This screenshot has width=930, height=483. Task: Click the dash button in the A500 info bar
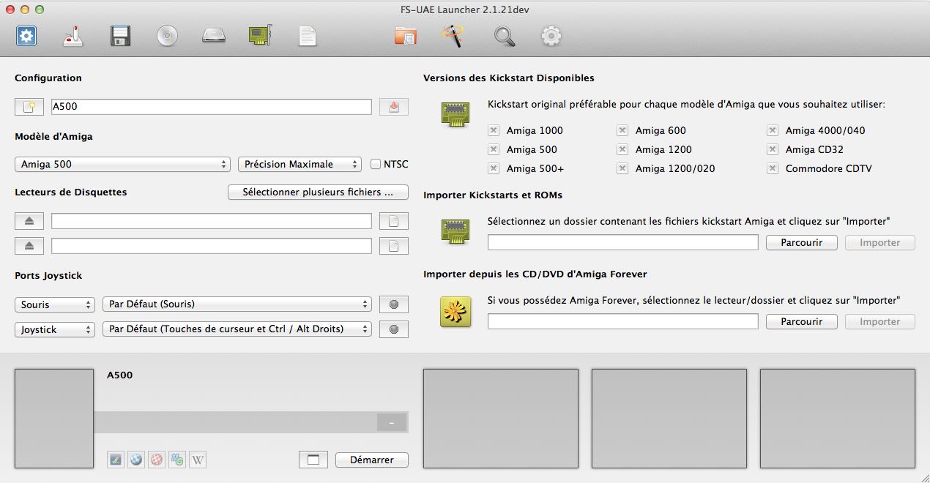tap(392, 422)
